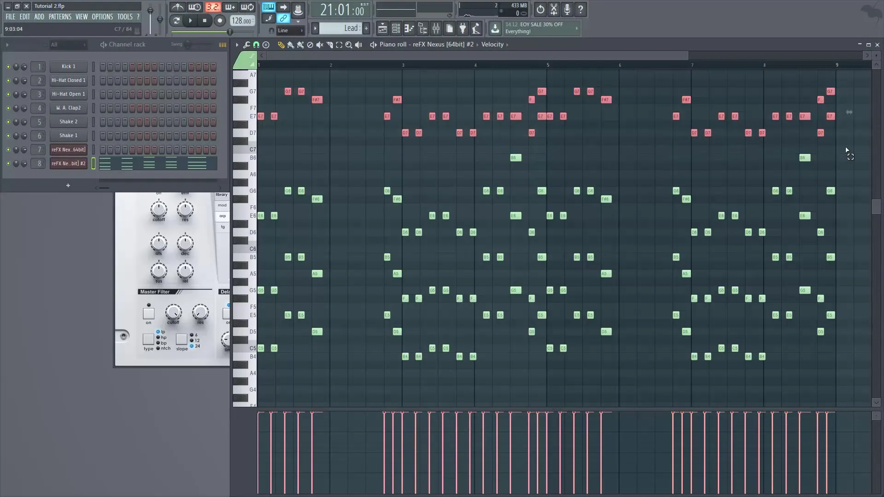Select the Mute tool
This screenshot has width=884, height=497.
coord(320,45)
